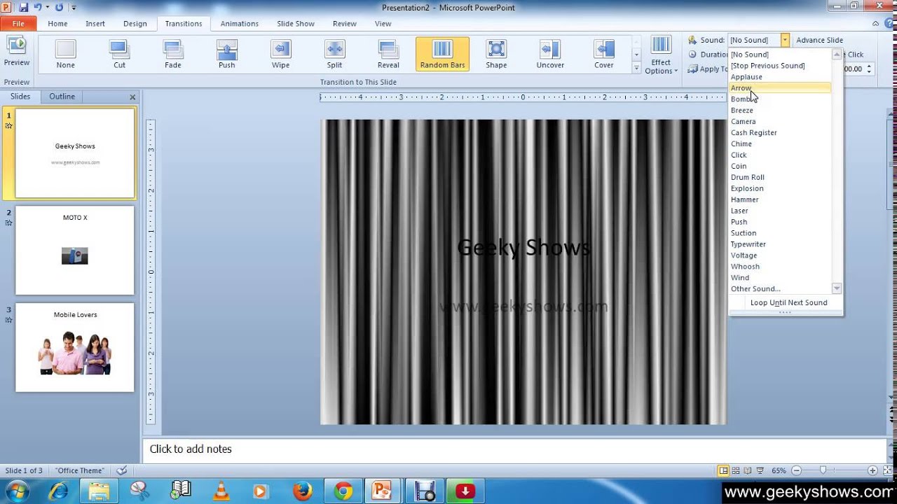This screenshot has height=504, width=897.
Task: Click the Redo icon in title bar
Action: pos(59,7)
